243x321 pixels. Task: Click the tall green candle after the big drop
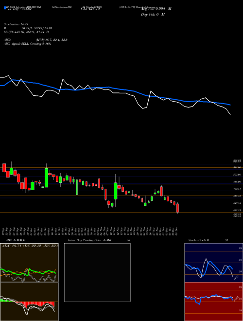pyautogui.click(x=116, y=191)
